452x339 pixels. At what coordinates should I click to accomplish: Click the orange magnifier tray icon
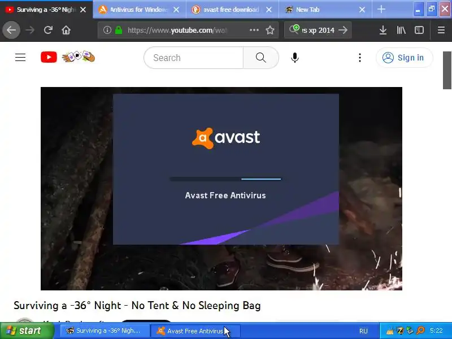(x=420, y=331)
